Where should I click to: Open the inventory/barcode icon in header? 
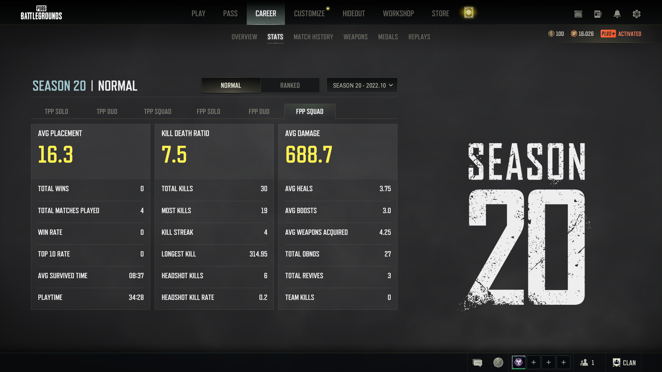pos(578,14)
